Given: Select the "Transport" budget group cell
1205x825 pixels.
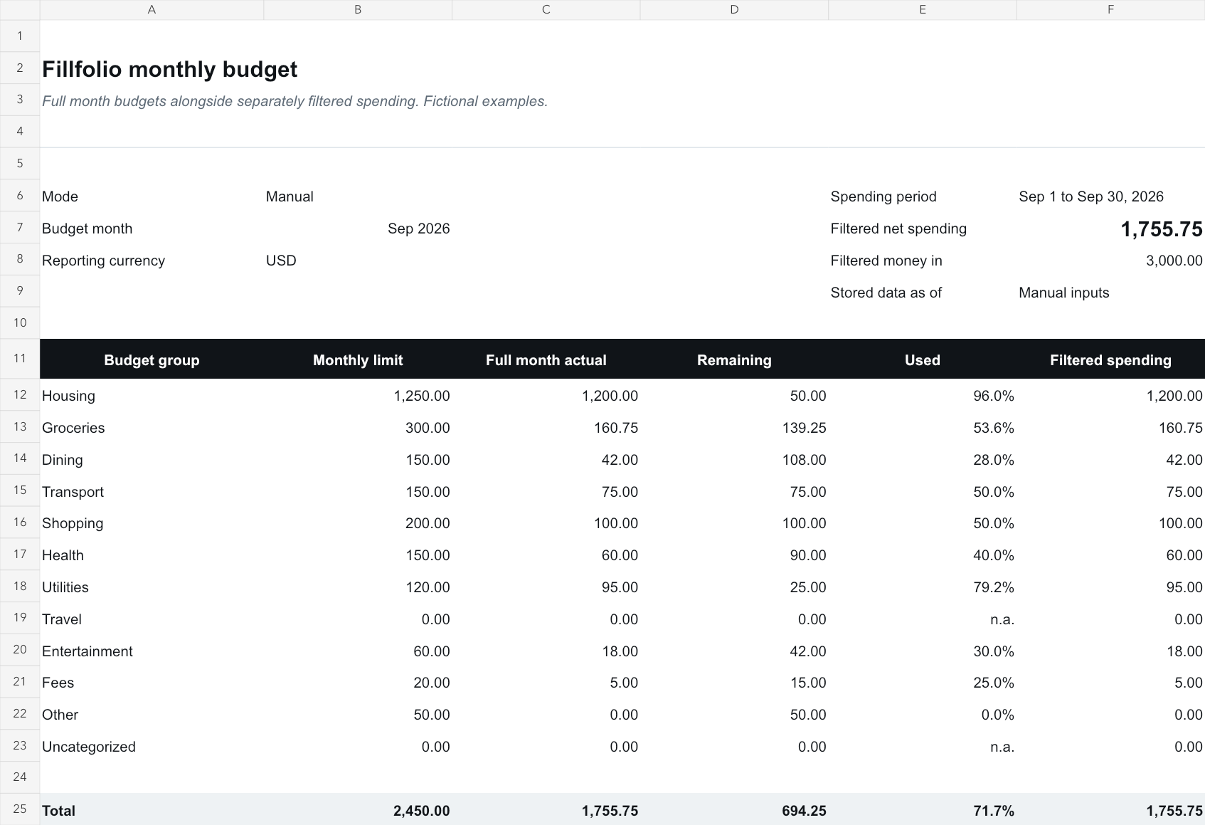Looking at the screenshot, I should coord(73,492).
